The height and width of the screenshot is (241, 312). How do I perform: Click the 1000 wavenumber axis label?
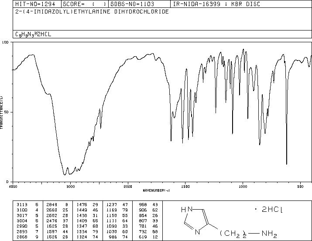pyautogui.click(x=243, y=187)
